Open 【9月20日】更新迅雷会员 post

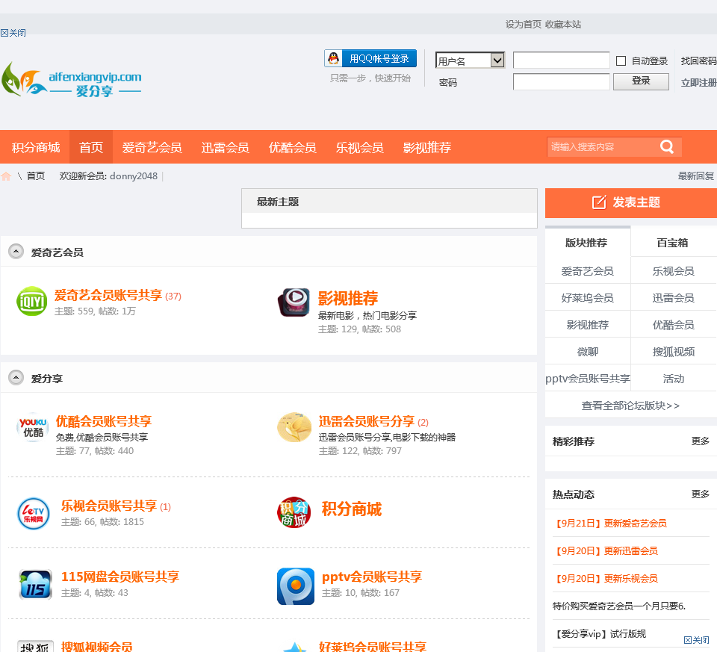(606, 551)
